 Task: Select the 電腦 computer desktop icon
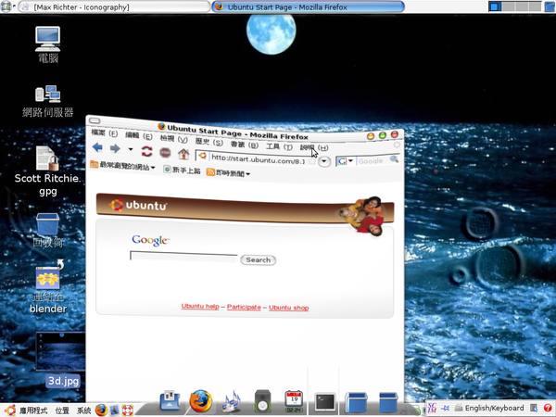(x=48, y=45)
